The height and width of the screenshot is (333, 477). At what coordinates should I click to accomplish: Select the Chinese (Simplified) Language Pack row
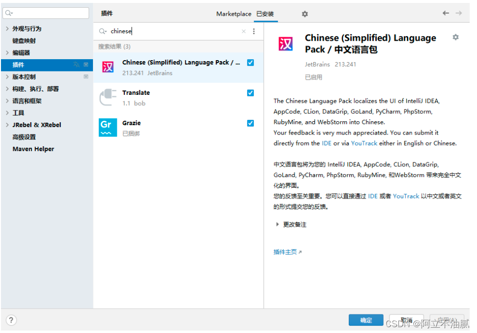(x=178, y=67)
